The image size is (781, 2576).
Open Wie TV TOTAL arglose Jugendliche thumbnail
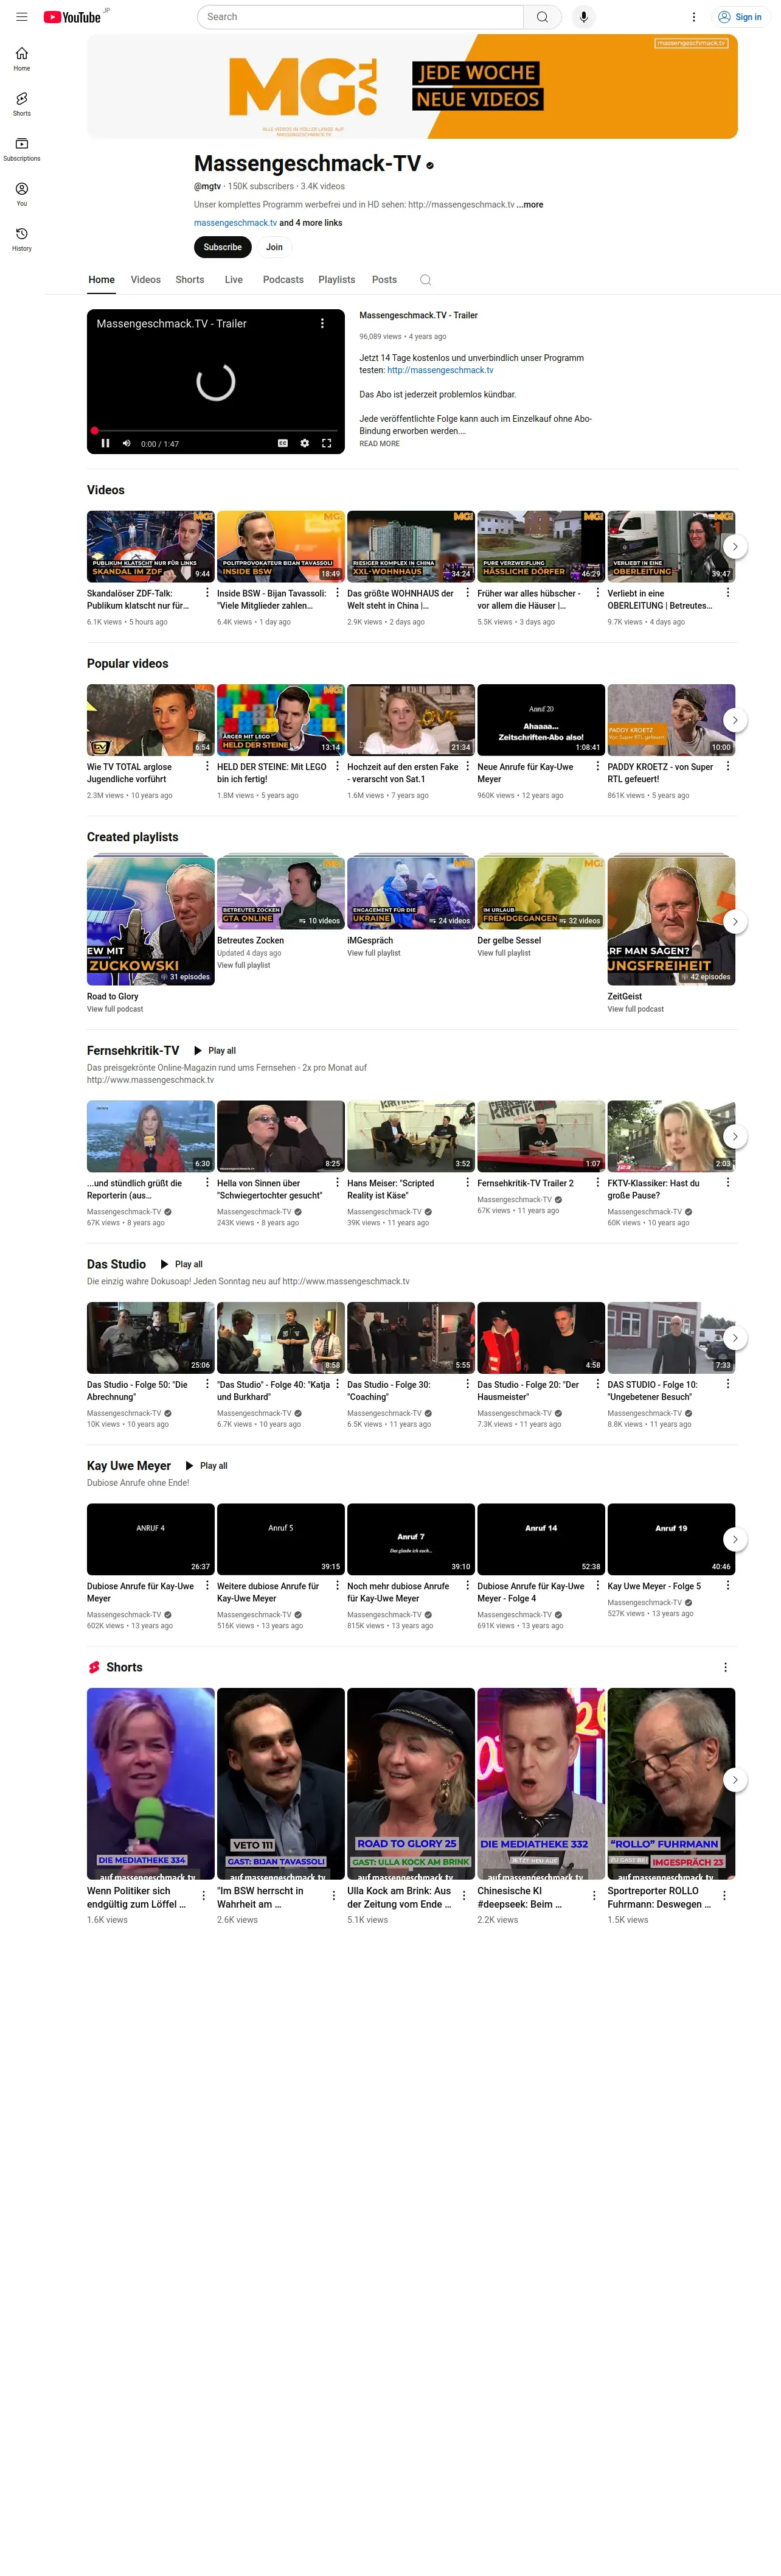pyautogui.click(x=151, y=720)
